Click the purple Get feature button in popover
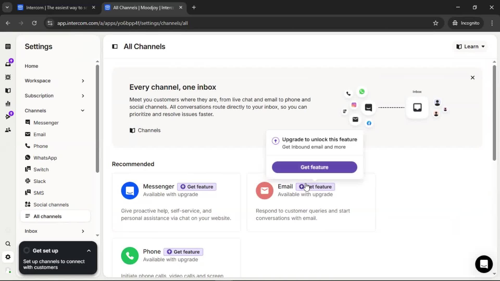Image resolution: width=500 pixels, height=281 pixels. point(314,167)
